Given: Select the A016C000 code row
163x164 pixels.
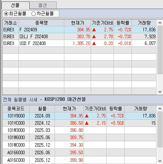Looking at the screenshot, I should coord(80,160).
